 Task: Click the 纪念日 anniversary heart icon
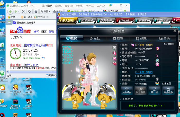[x=157, y=79]
